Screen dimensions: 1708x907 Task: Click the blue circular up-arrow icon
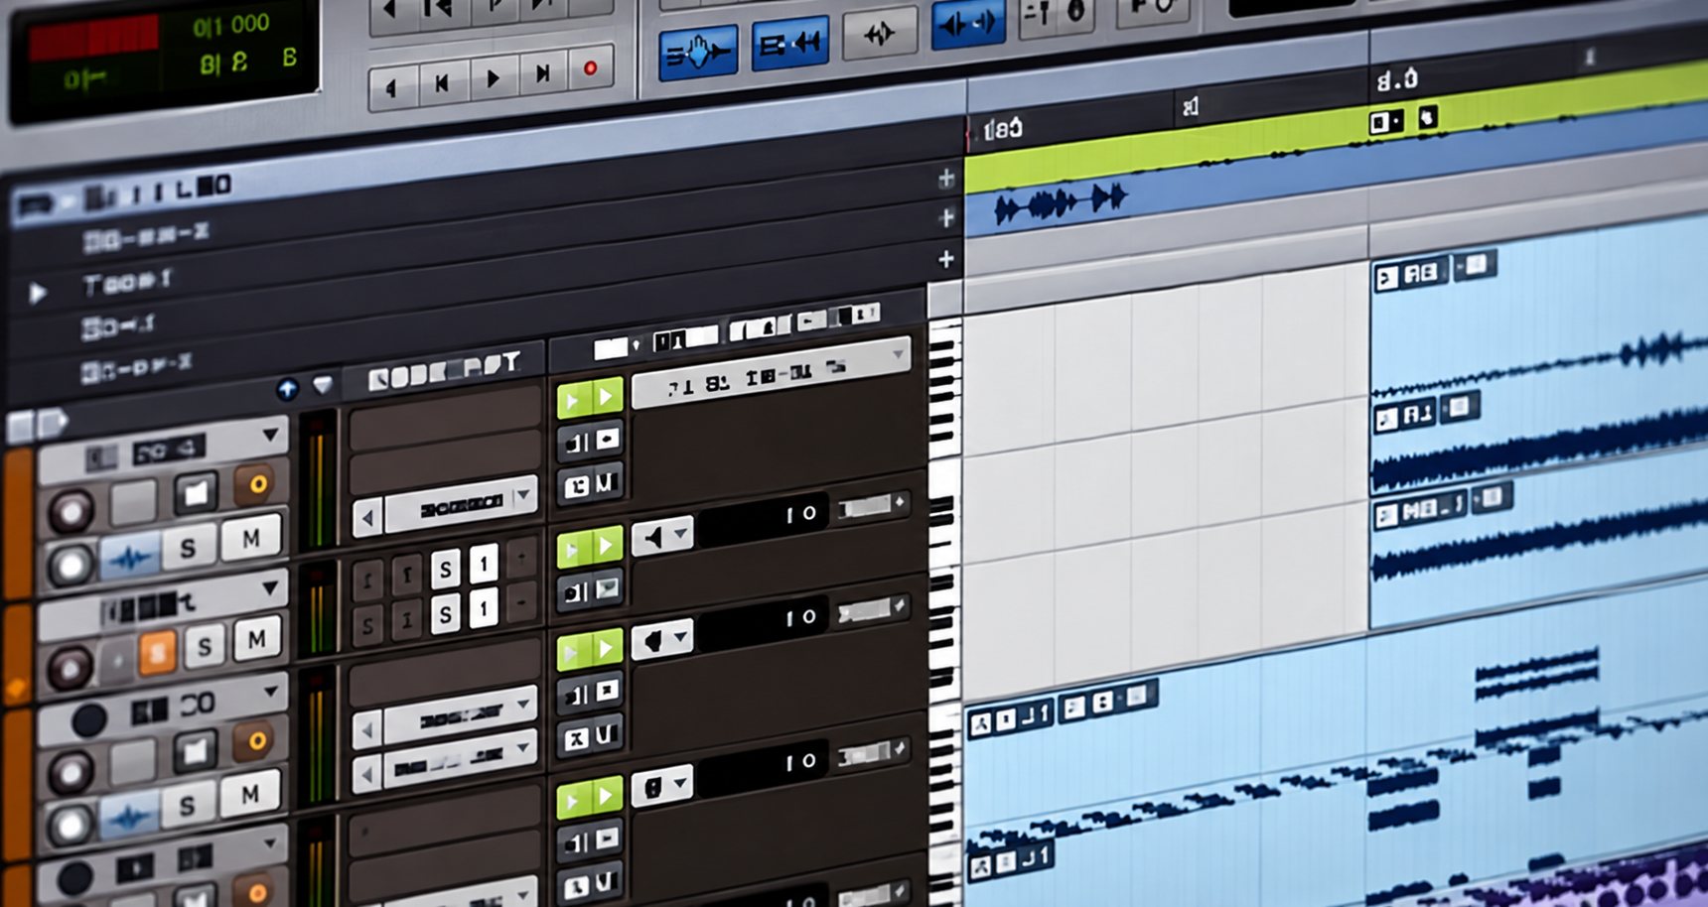pyautogui.click(x=287, y=389)
